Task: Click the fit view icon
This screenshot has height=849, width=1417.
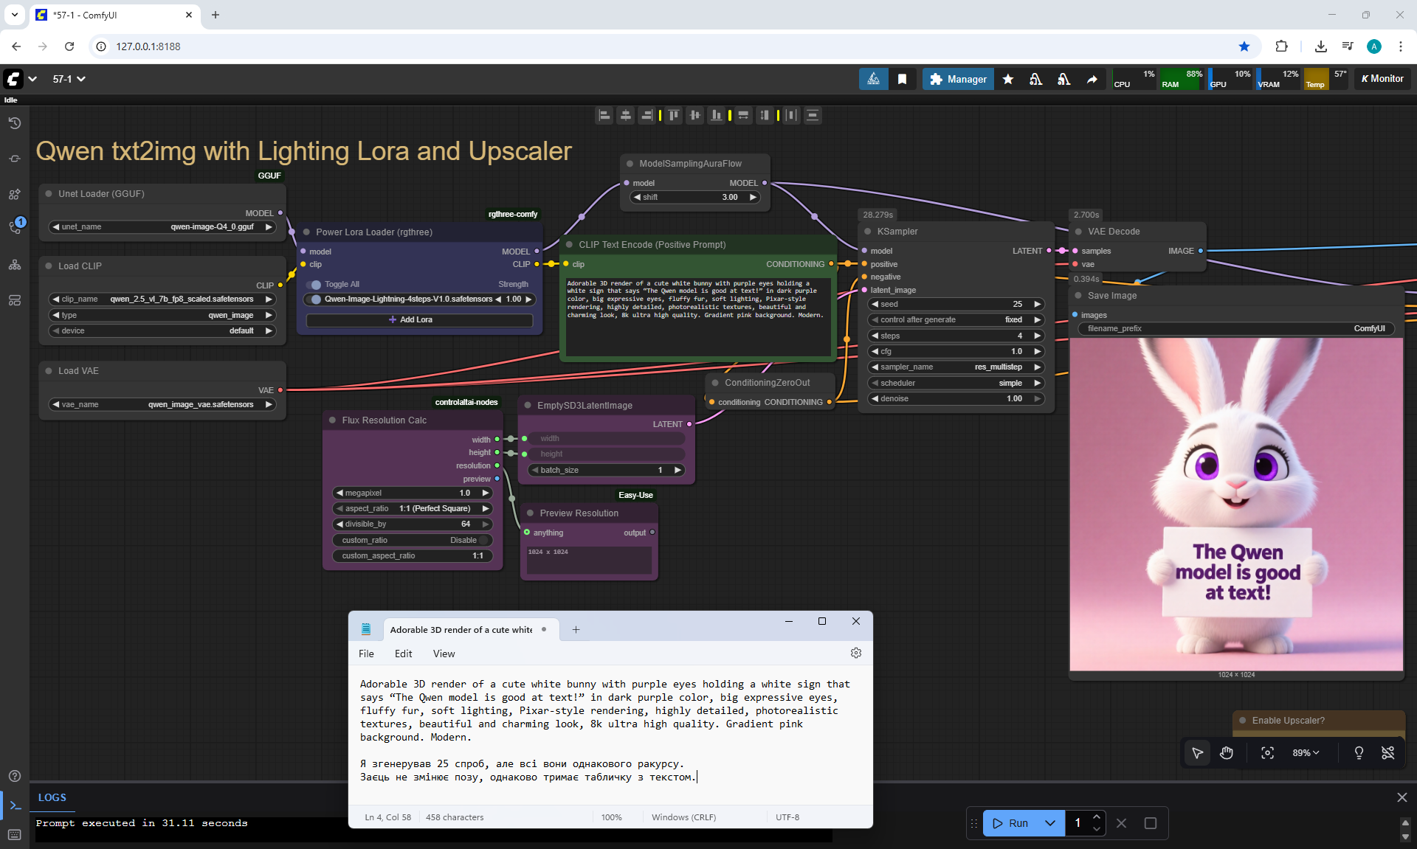Action: pos(1267,753)
